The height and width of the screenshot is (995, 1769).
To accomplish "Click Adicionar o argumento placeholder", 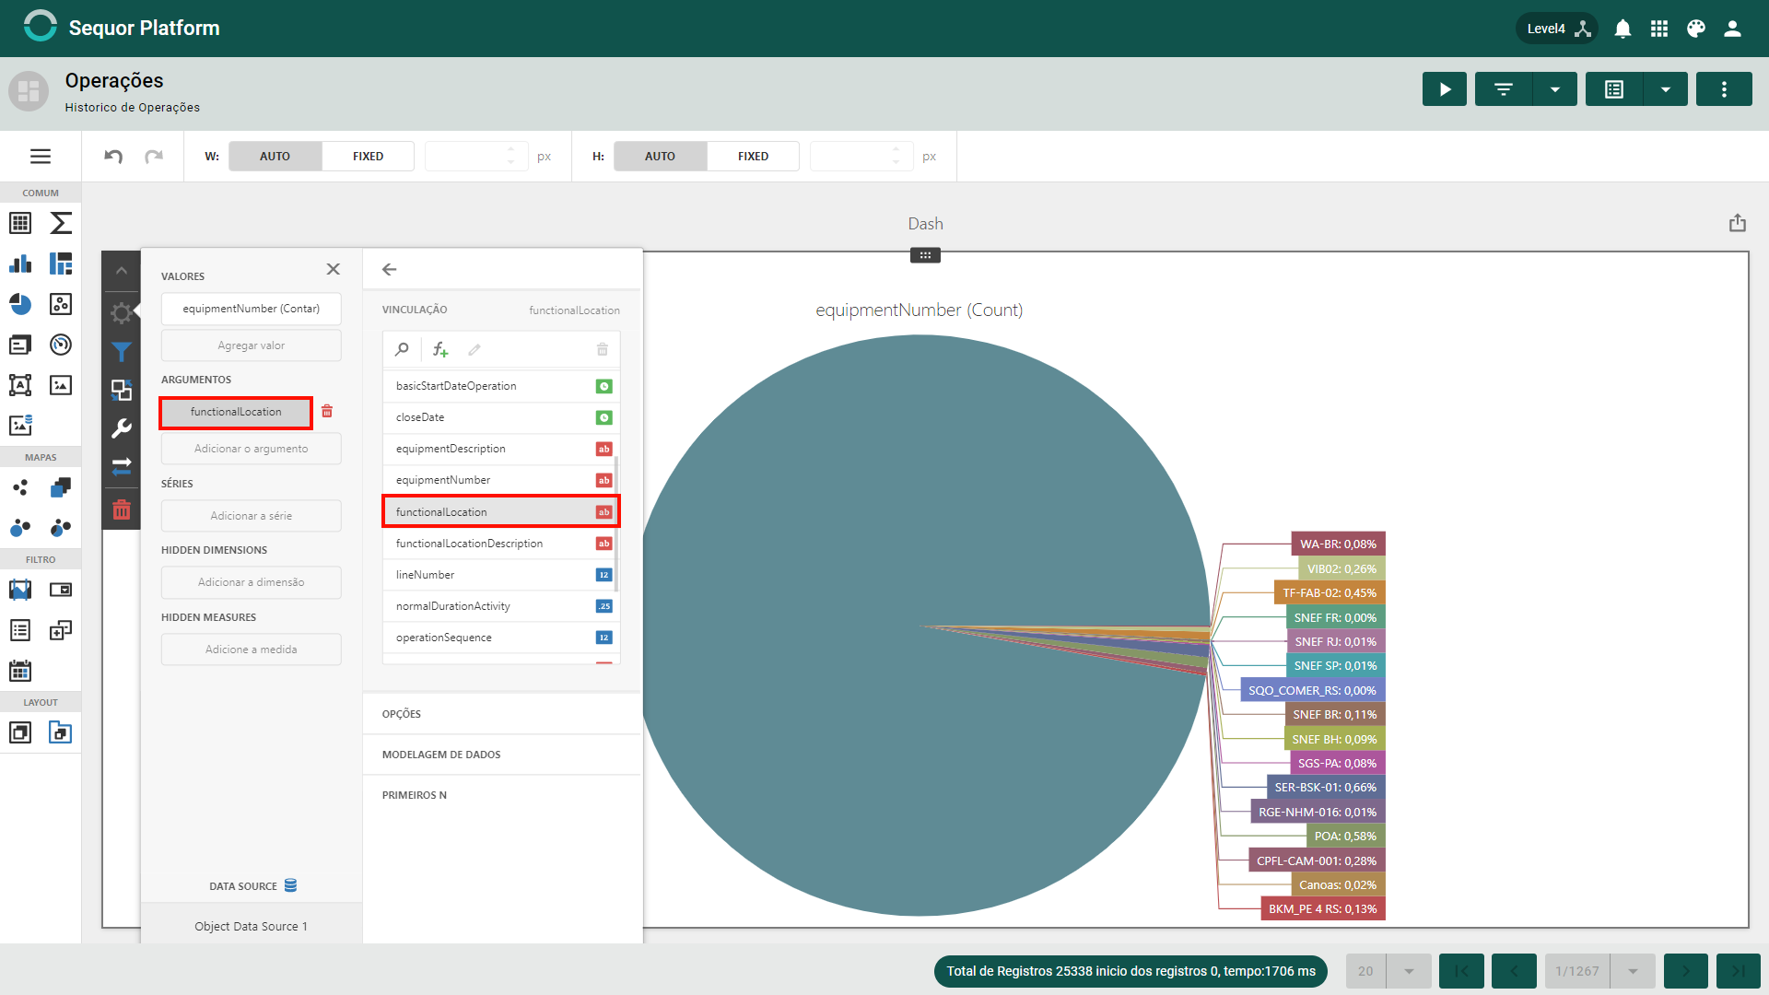I will pyautogui.click(x=252, y=449).
